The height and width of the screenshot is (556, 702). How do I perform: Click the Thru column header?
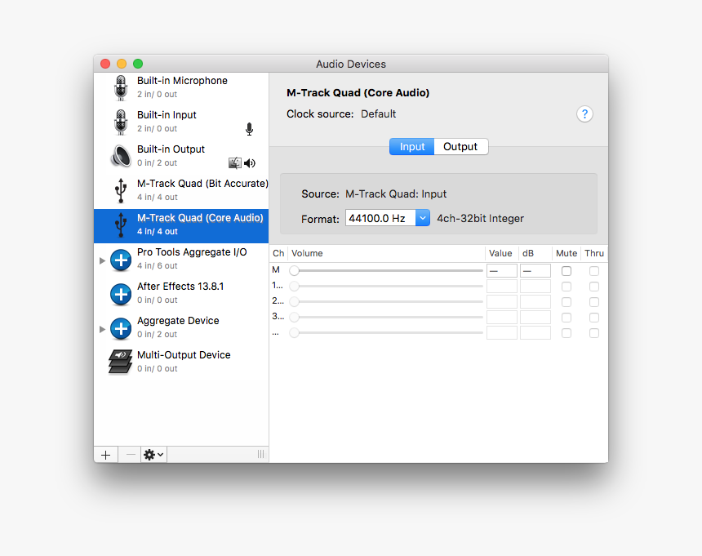(594, 253)
